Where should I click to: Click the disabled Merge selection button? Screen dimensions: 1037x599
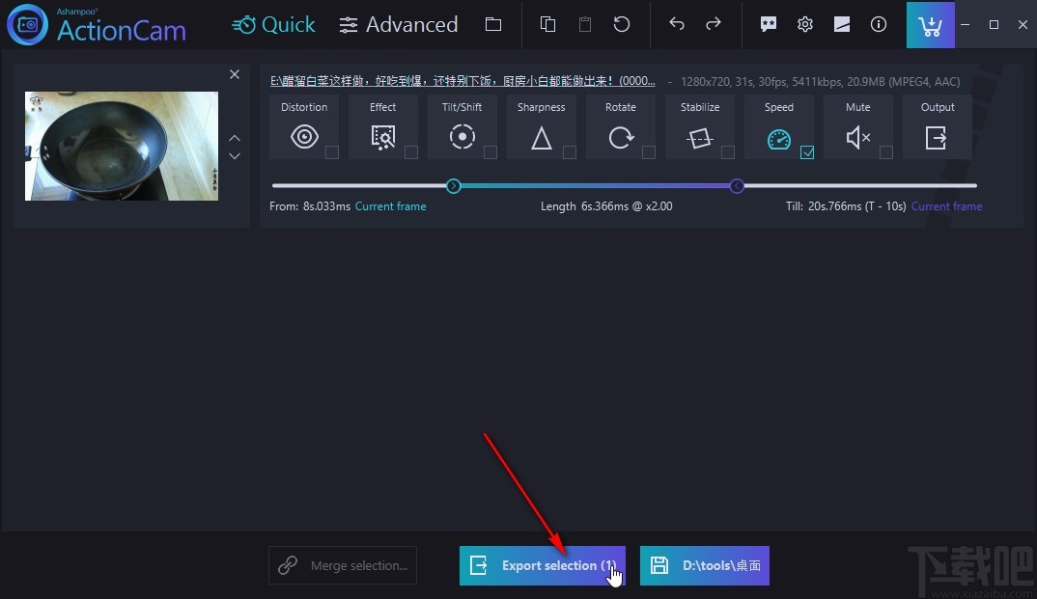pyautogui.click(x=343, y=565)
